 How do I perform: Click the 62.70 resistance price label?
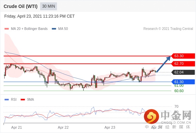click(183, 64)
